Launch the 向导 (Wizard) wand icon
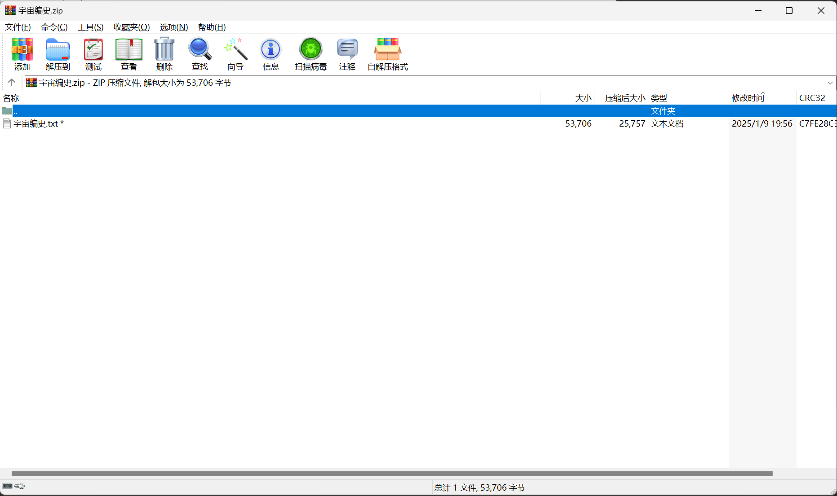837x496 pixels. click(x=235, y=54)
